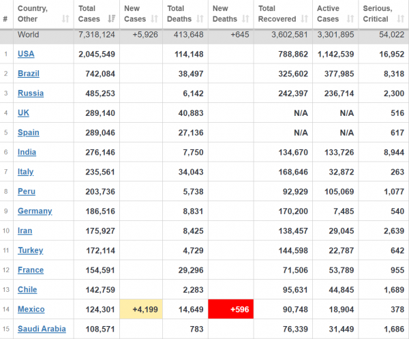The height and width of the screenshot is (339, 409).
Task: Select India total recovered 134,670
Action: point(293,152)
